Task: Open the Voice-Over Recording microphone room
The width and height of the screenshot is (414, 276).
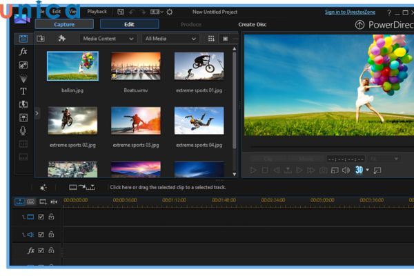Action: pyautogui.click(x=23, y=130)
